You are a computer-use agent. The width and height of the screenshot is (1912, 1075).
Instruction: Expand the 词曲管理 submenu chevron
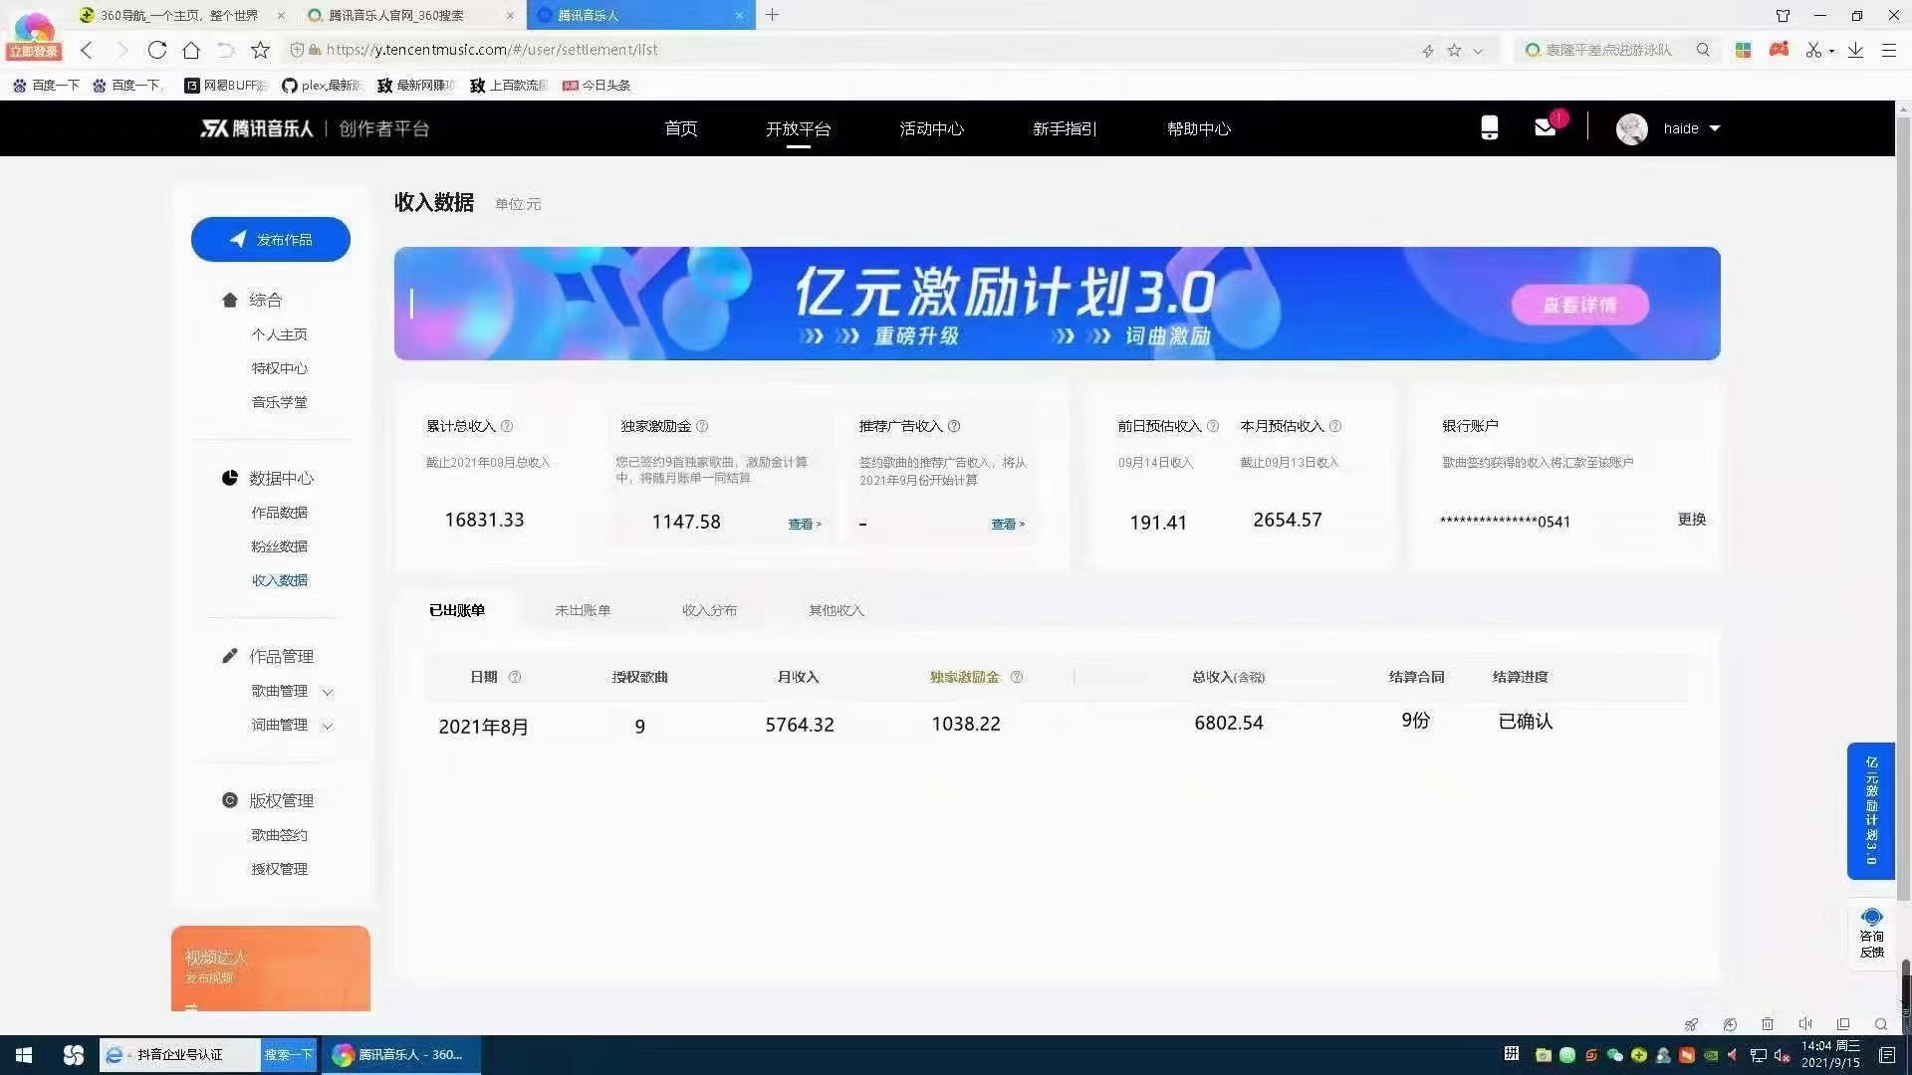click(328, 726)
